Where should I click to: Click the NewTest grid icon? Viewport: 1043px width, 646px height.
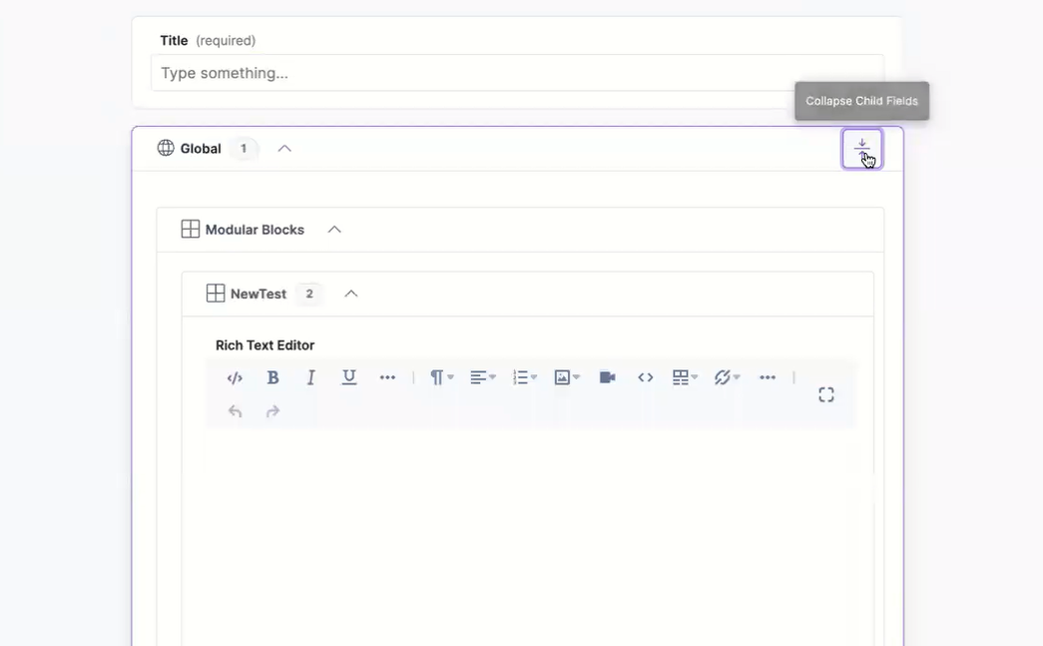point(216,294)
